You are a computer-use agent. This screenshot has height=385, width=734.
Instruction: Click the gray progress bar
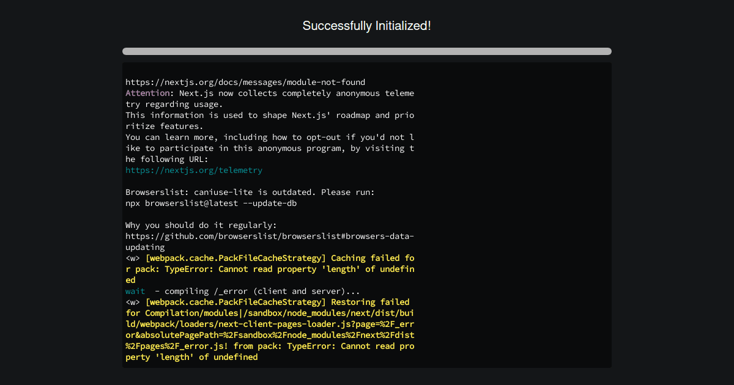click(366, 51)
